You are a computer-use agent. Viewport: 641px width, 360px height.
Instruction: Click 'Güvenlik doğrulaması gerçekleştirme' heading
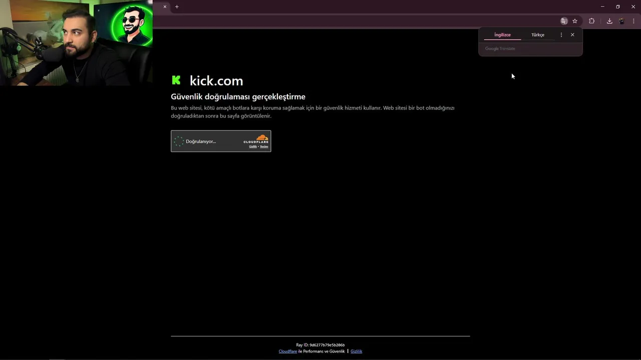point(238,96)
